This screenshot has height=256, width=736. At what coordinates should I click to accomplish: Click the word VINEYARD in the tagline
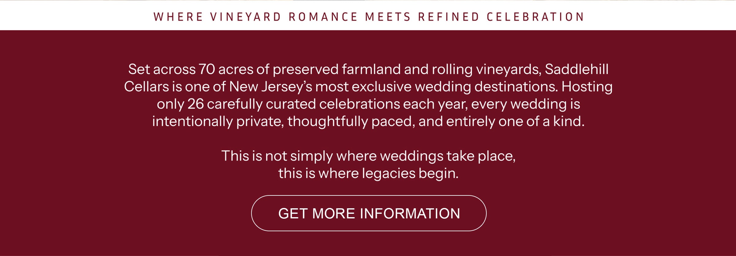point(246,17)
